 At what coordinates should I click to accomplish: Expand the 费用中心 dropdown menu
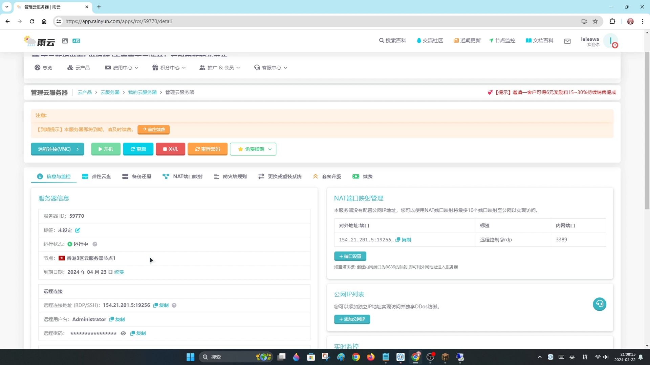[122, 68]
